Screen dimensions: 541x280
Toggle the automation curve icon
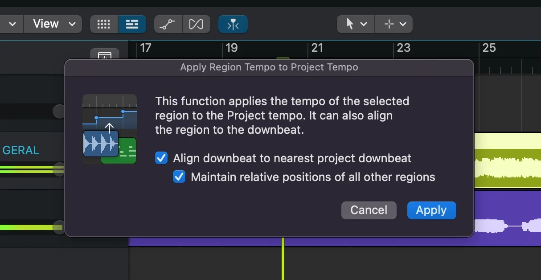[168, 24]
